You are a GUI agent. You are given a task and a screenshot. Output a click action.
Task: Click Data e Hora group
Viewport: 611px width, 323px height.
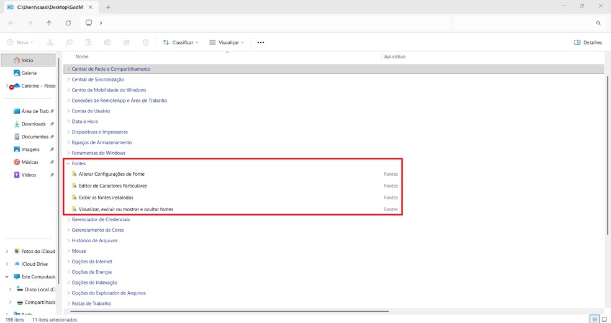pos(84,122)
